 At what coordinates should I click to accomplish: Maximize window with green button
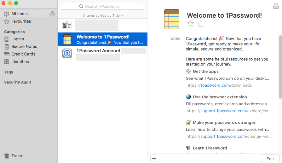pos(16,3)
